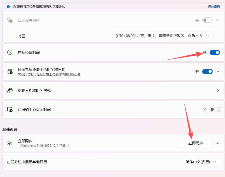Click the sync clock icon beside 立即同步
The image size is (225, 177).
[x=10, y=143]
